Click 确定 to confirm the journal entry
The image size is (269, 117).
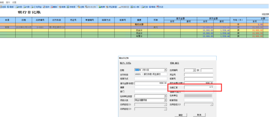[181, 115]
